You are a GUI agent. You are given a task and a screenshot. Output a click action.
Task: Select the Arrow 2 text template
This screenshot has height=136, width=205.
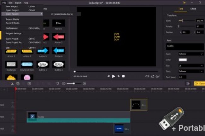[59, 37]
